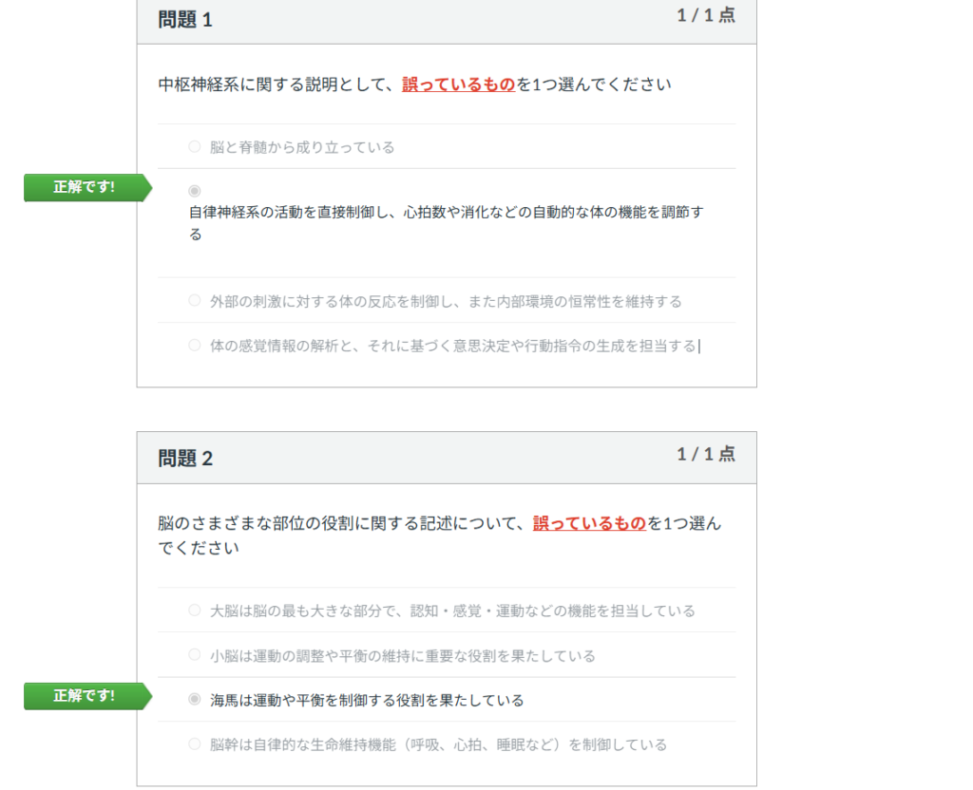Click the 自律神経系の活動を直接制御し answer text
The image size is (973, 790).
(x=445, y=212)
